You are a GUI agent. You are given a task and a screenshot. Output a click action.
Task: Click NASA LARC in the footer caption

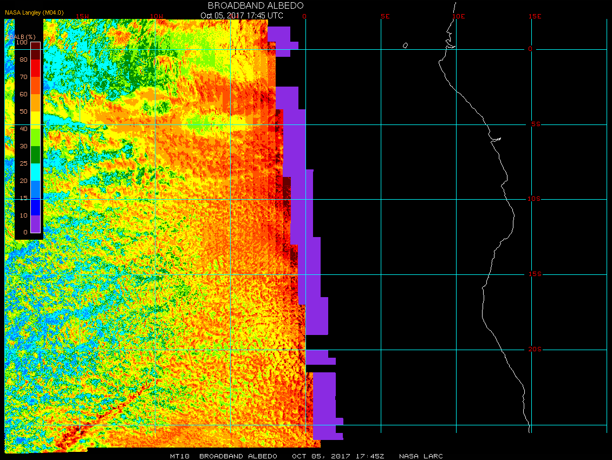[421, 456]
